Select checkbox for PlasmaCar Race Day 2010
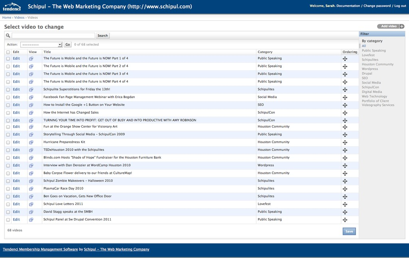Screen dimensions: 409x258 8,189
